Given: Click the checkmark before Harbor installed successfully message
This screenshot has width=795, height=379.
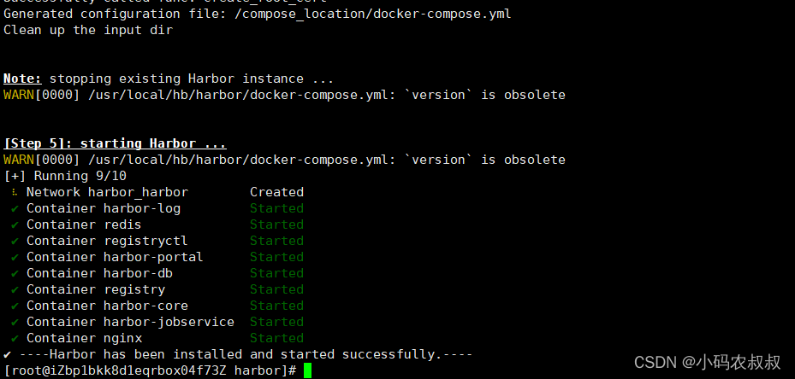Looking at the screenshot, I should pyautogui.click(x=7, y=354).
